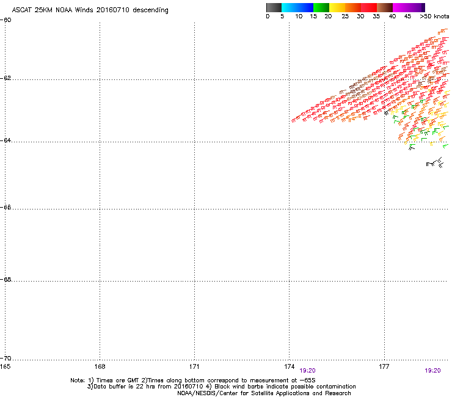Viewport: 452px width, 397px height.
Task: Click the purple '19:20' time near longitude 174
Action: point(308,371)
